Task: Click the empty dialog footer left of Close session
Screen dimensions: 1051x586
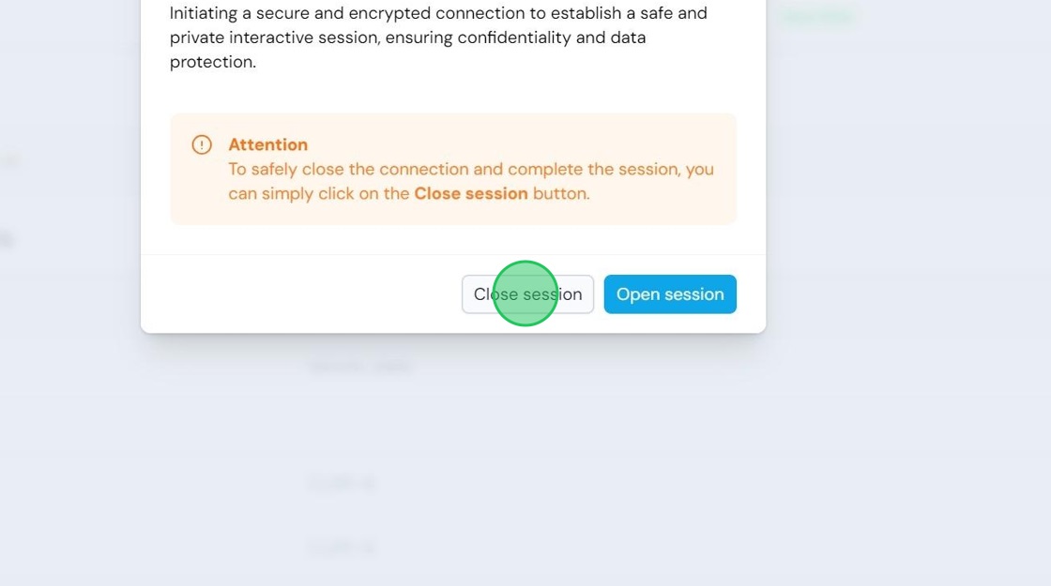Action: pos(301,294)
